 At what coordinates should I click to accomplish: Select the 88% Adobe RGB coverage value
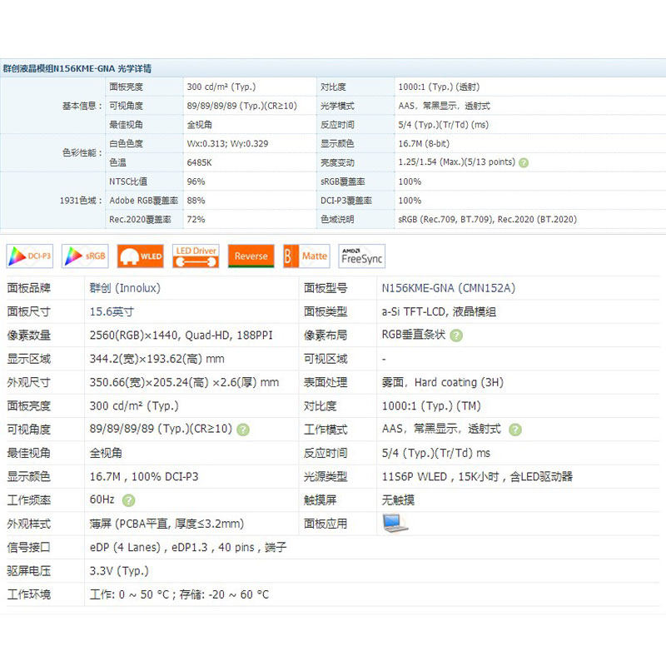(196, 201)
